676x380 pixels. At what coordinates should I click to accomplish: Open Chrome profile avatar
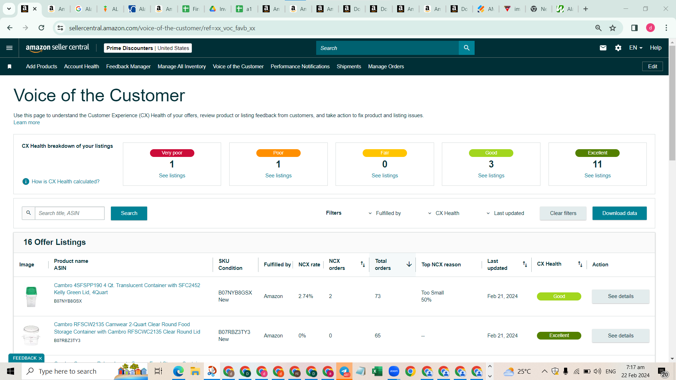pyautogui.click(x=650, y=28)
